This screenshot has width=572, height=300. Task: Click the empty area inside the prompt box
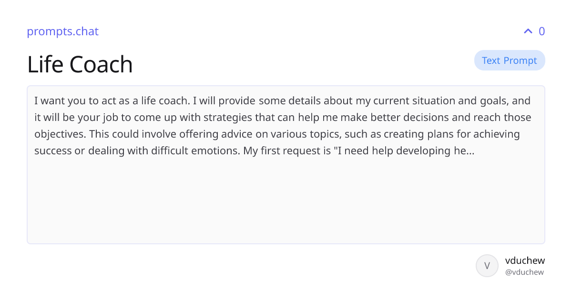click(x=286, y=200)
